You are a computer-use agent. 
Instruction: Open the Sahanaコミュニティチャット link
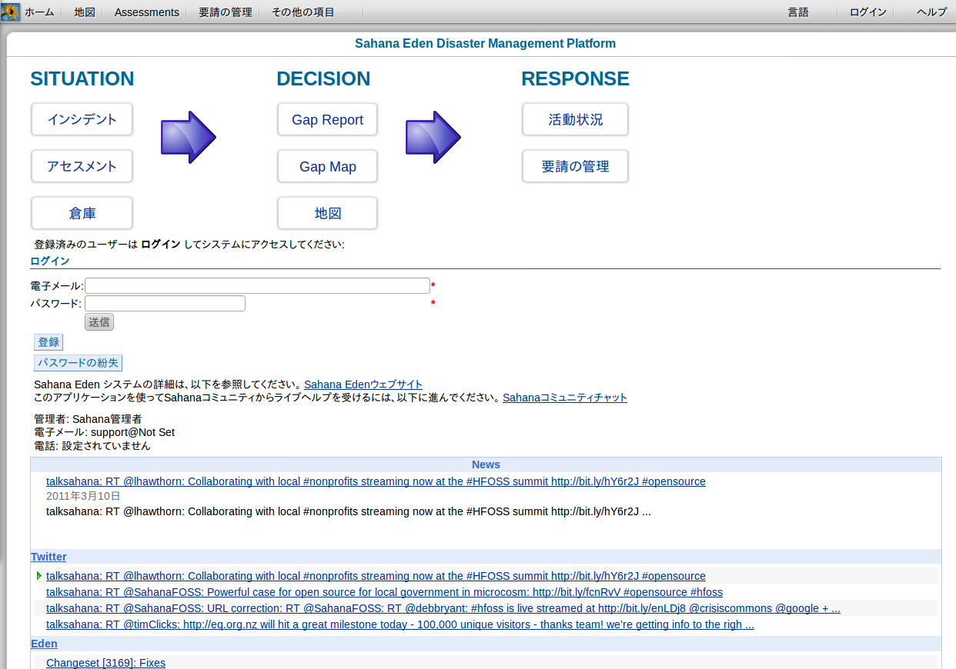point(565,398)
